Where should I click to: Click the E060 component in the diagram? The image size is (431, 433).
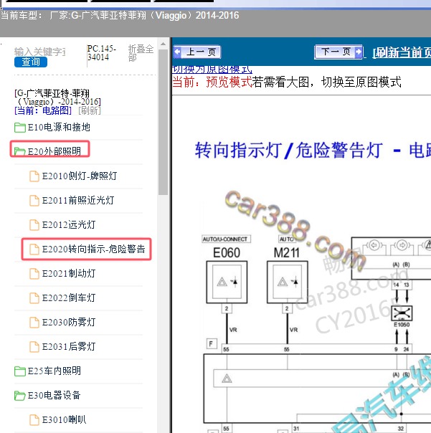[227, 282]
